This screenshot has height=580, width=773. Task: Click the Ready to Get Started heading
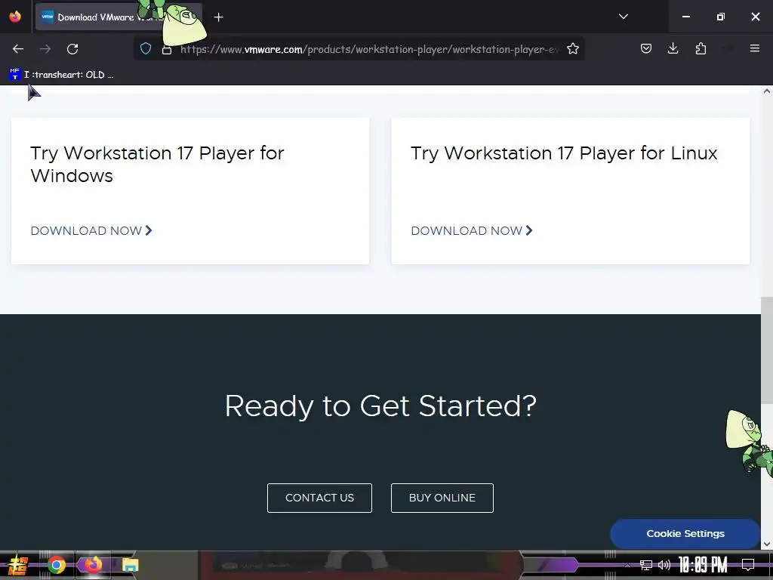pos(380,406)
